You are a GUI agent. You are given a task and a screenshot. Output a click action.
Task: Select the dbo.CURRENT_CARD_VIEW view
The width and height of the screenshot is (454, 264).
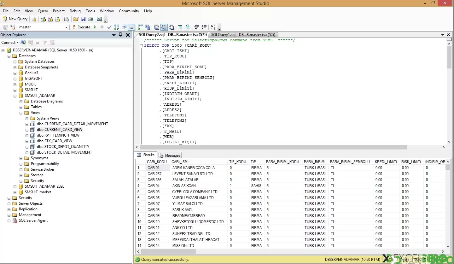point(60,130)
